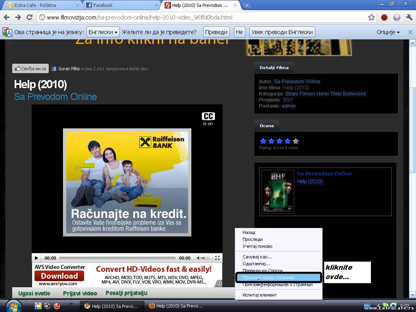Mute the video player's speaker icon

200,258
